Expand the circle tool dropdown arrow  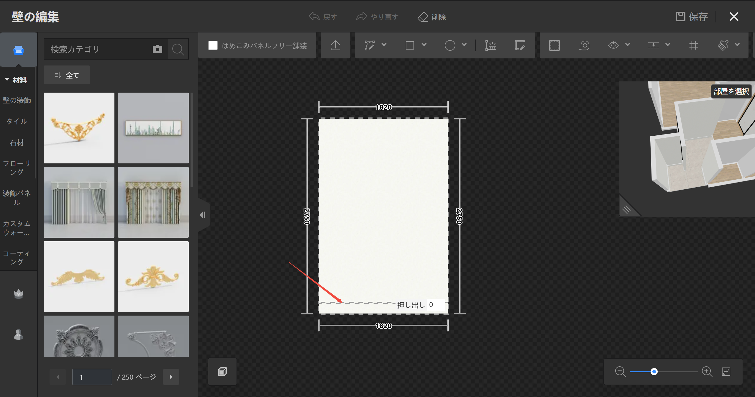coord(464,45)
